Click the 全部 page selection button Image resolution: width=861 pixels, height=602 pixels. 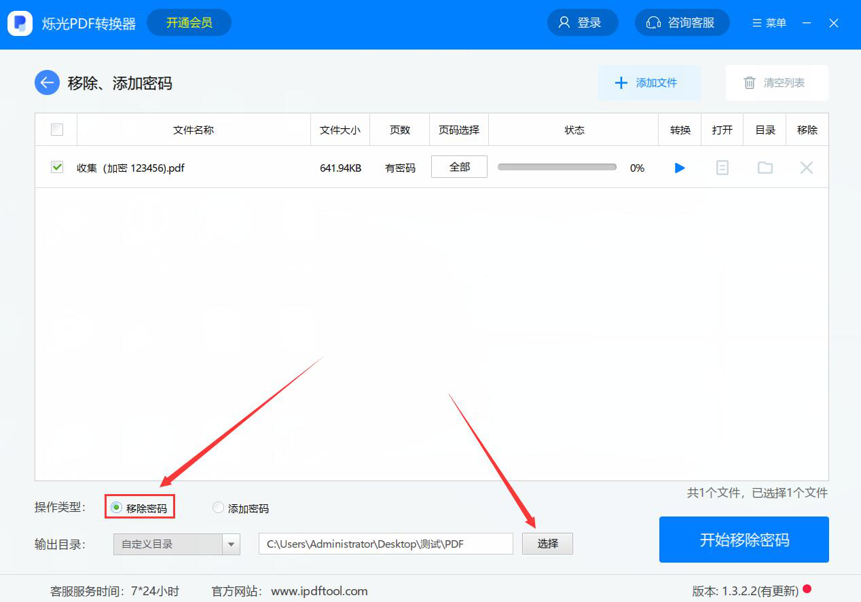[459, 167]
